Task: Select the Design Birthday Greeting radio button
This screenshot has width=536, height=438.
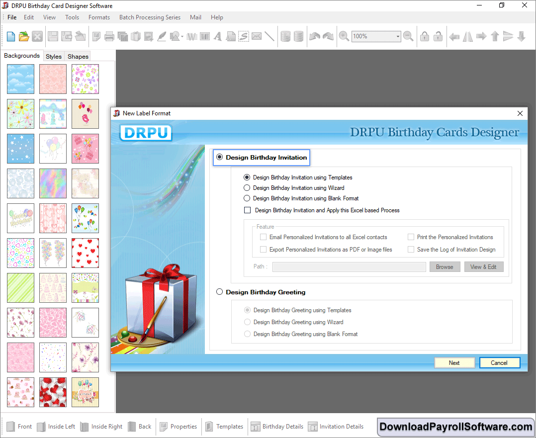Action: pos(219,292)
